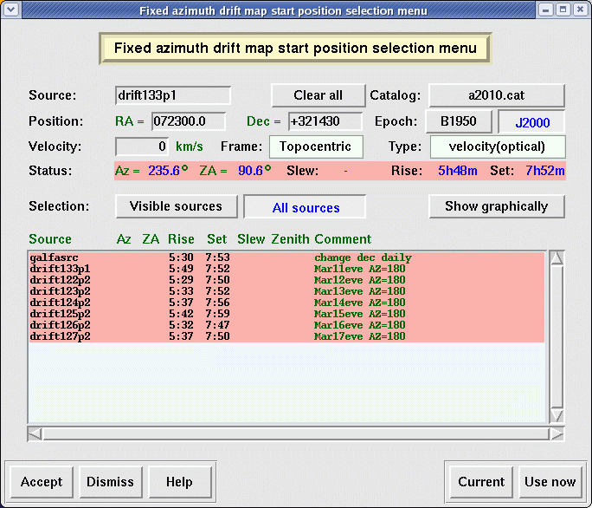Open the velocity(optical) type selector
592x508 pixels.
(x=498, y=147)
